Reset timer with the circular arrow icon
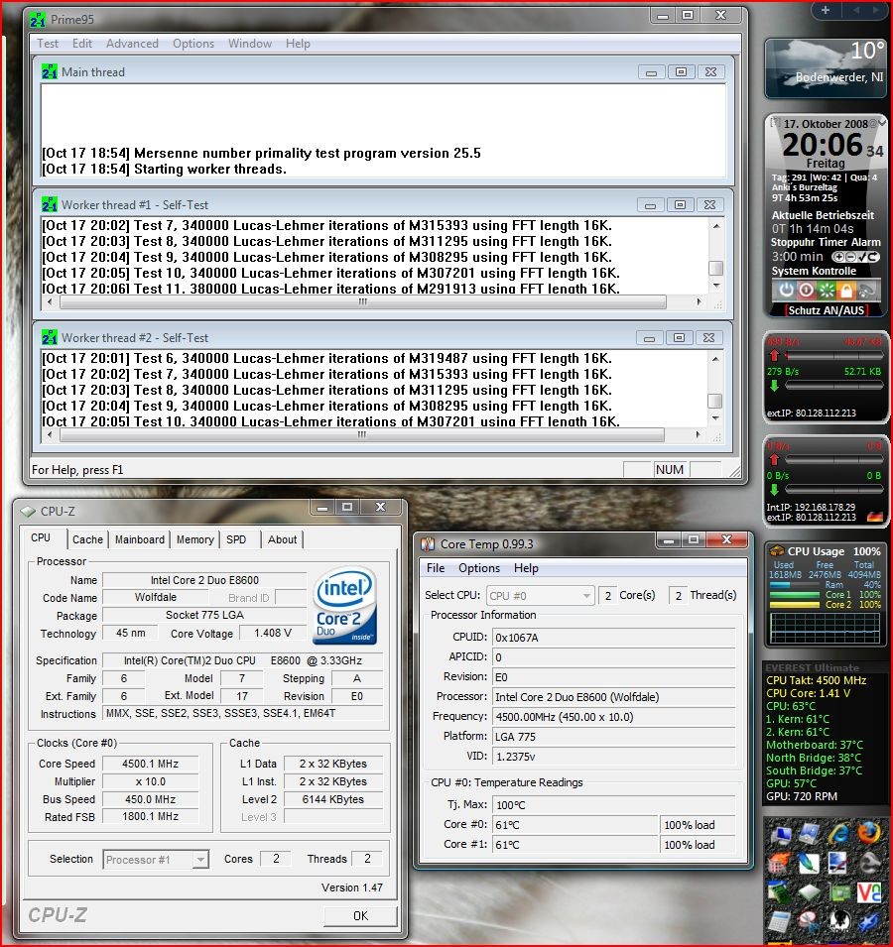The image size is (893, 947). [873, 257]
